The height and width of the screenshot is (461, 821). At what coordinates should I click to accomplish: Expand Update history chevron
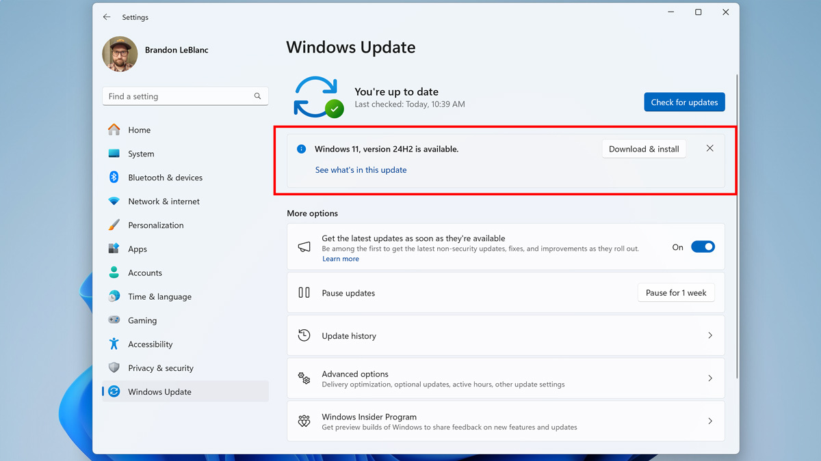coord(710,335)
